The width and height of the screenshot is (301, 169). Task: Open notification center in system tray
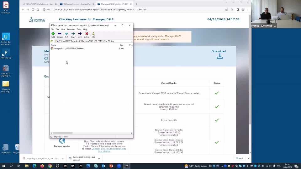[x=296, y=166]
